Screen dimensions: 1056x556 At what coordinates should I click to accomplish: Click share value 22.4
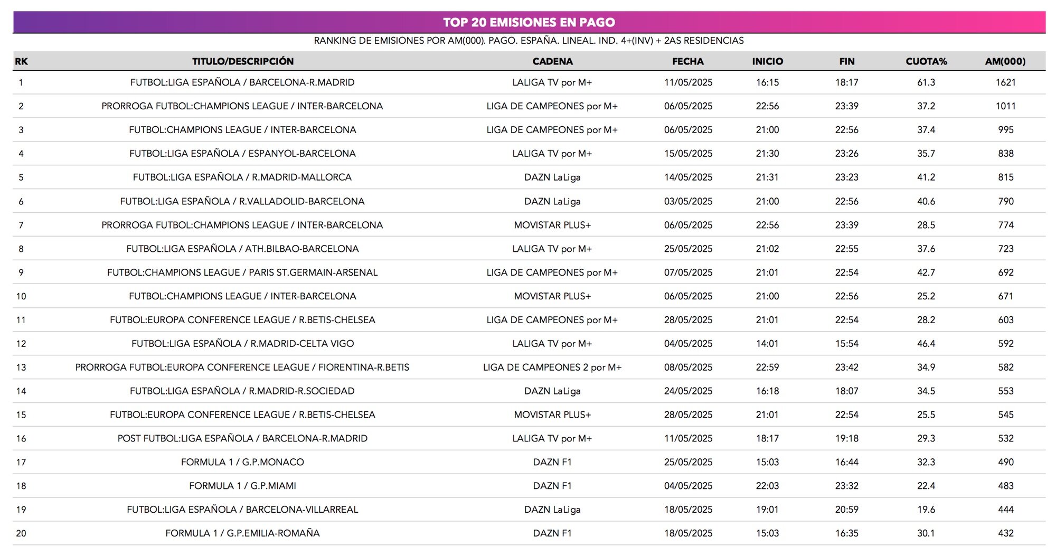(x=926, y=486)
